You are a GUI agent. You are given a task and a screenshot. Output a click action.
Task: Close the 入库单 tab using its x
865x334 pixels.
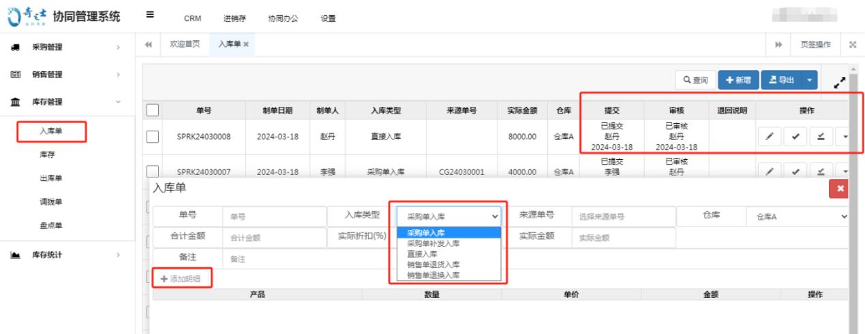(x=246, y=45)
